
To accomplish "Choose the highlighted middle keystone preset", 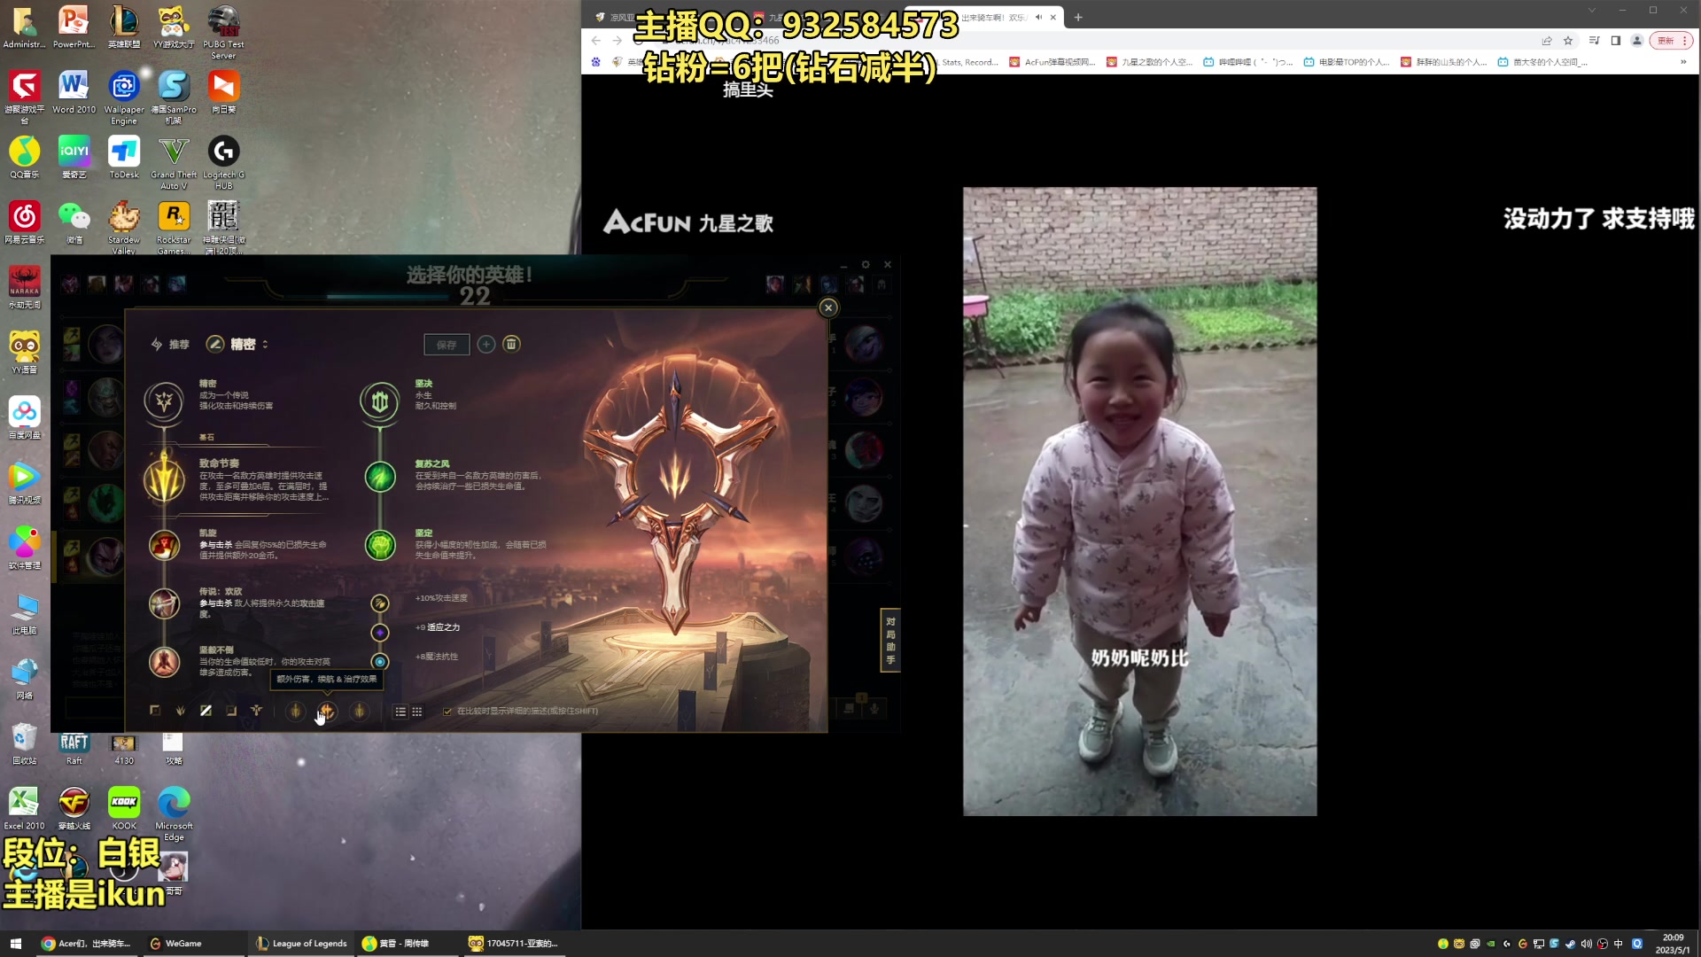I will click(x=327, y=711).
